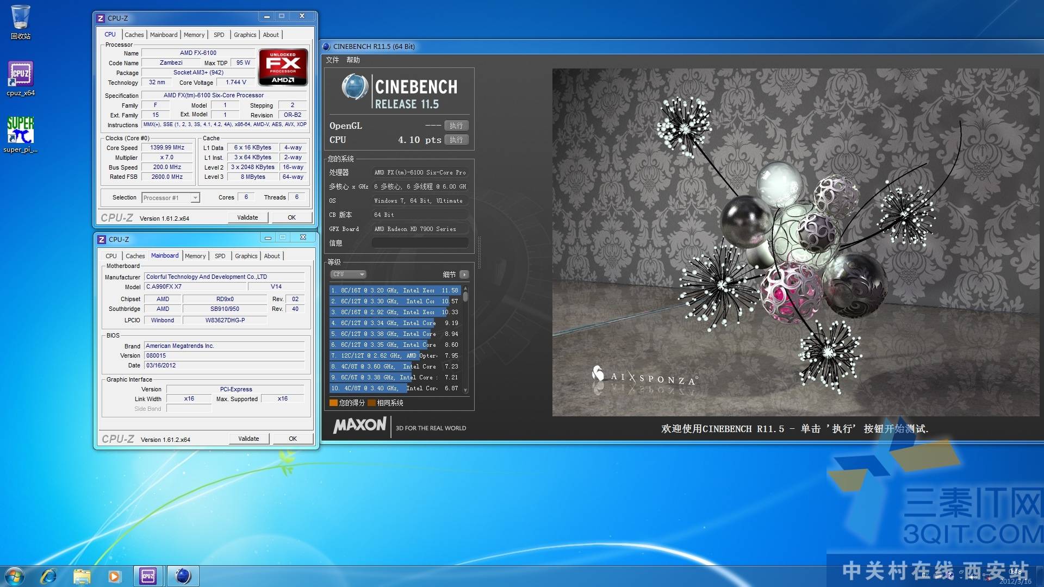Open Graphics tab in top CPU-Z

point(245,35)
